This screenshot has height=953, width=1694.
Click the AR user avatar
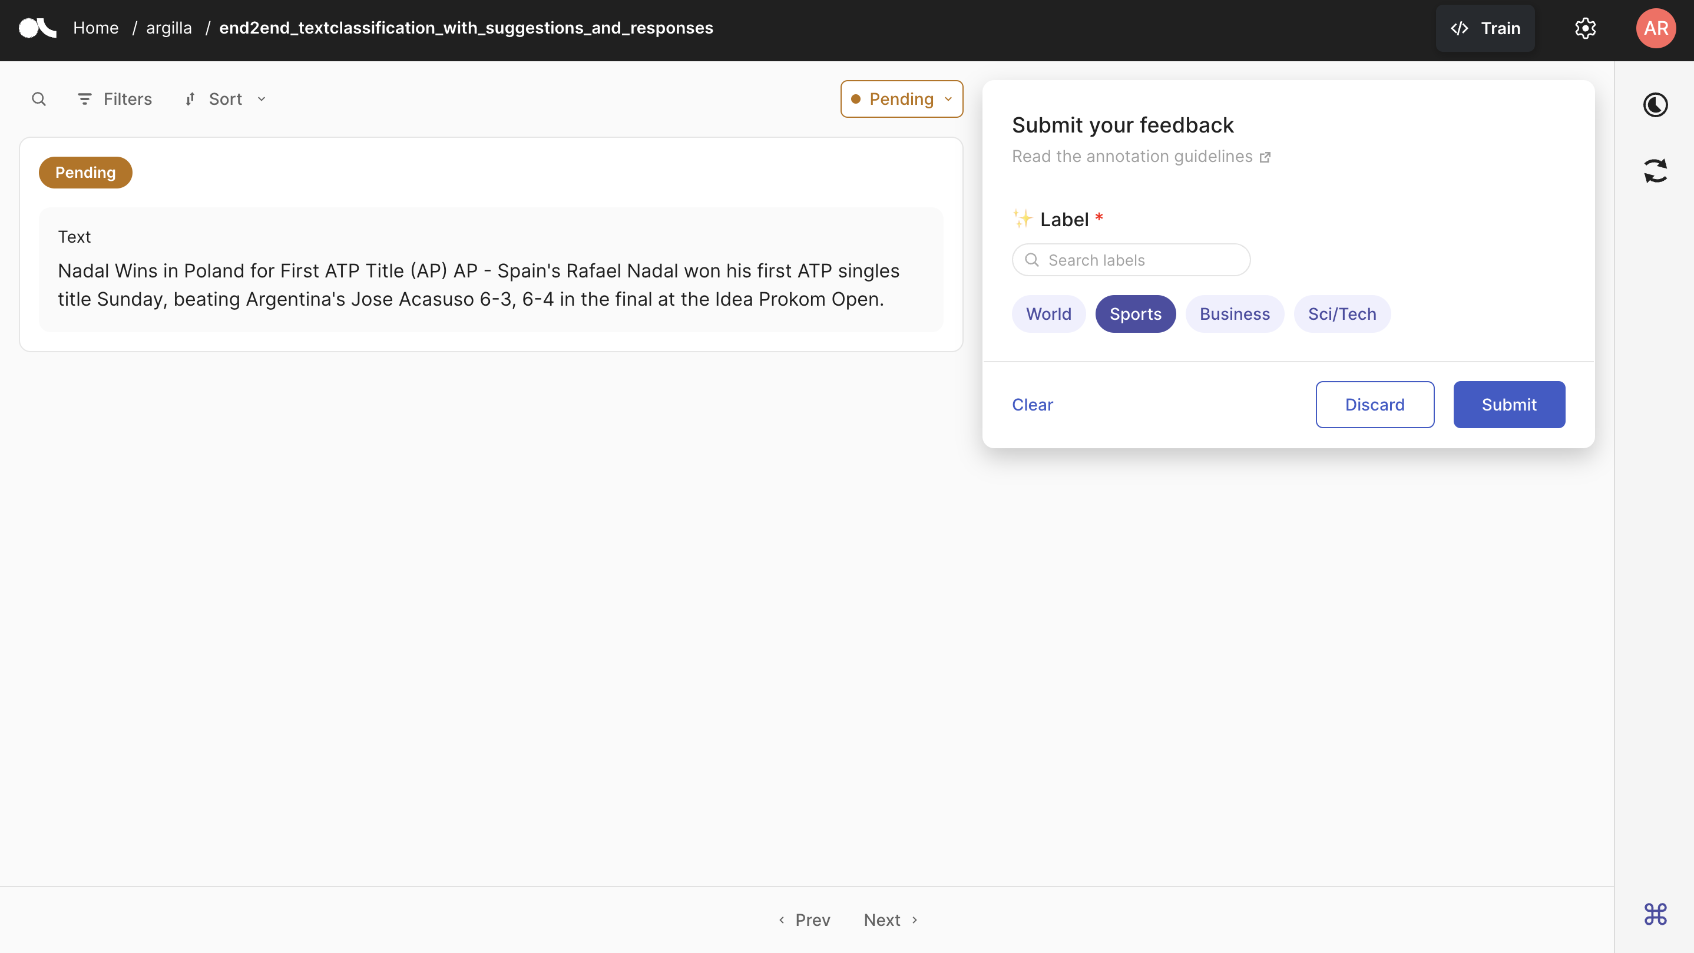(x=1656, y=28)
